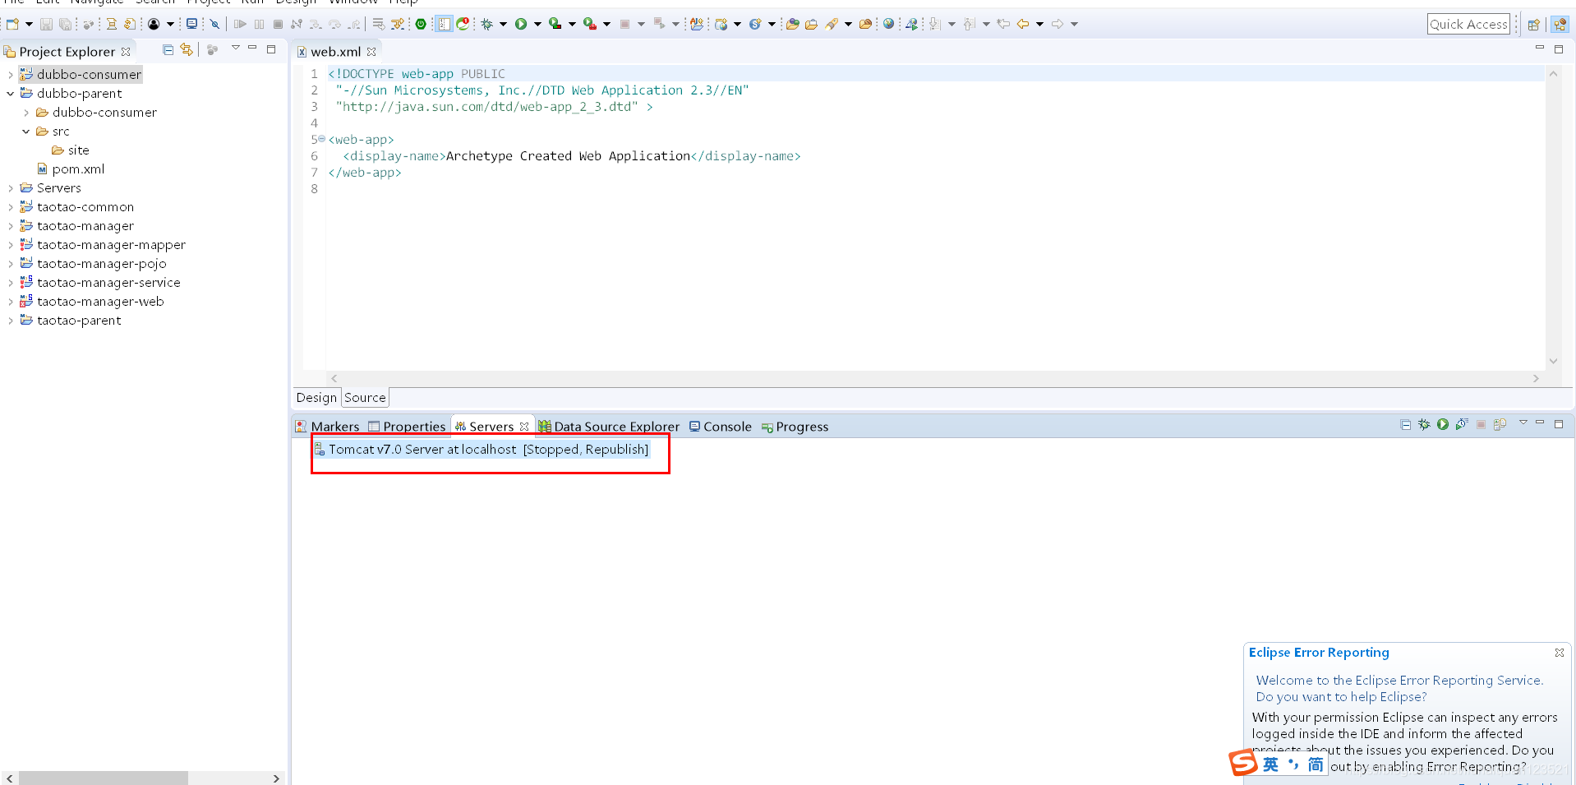The width and height of the screenshot is (1576, 785).
Task: Open the Debug dropdown arrow in main toolbar
Action: click(x=503, y=24)
